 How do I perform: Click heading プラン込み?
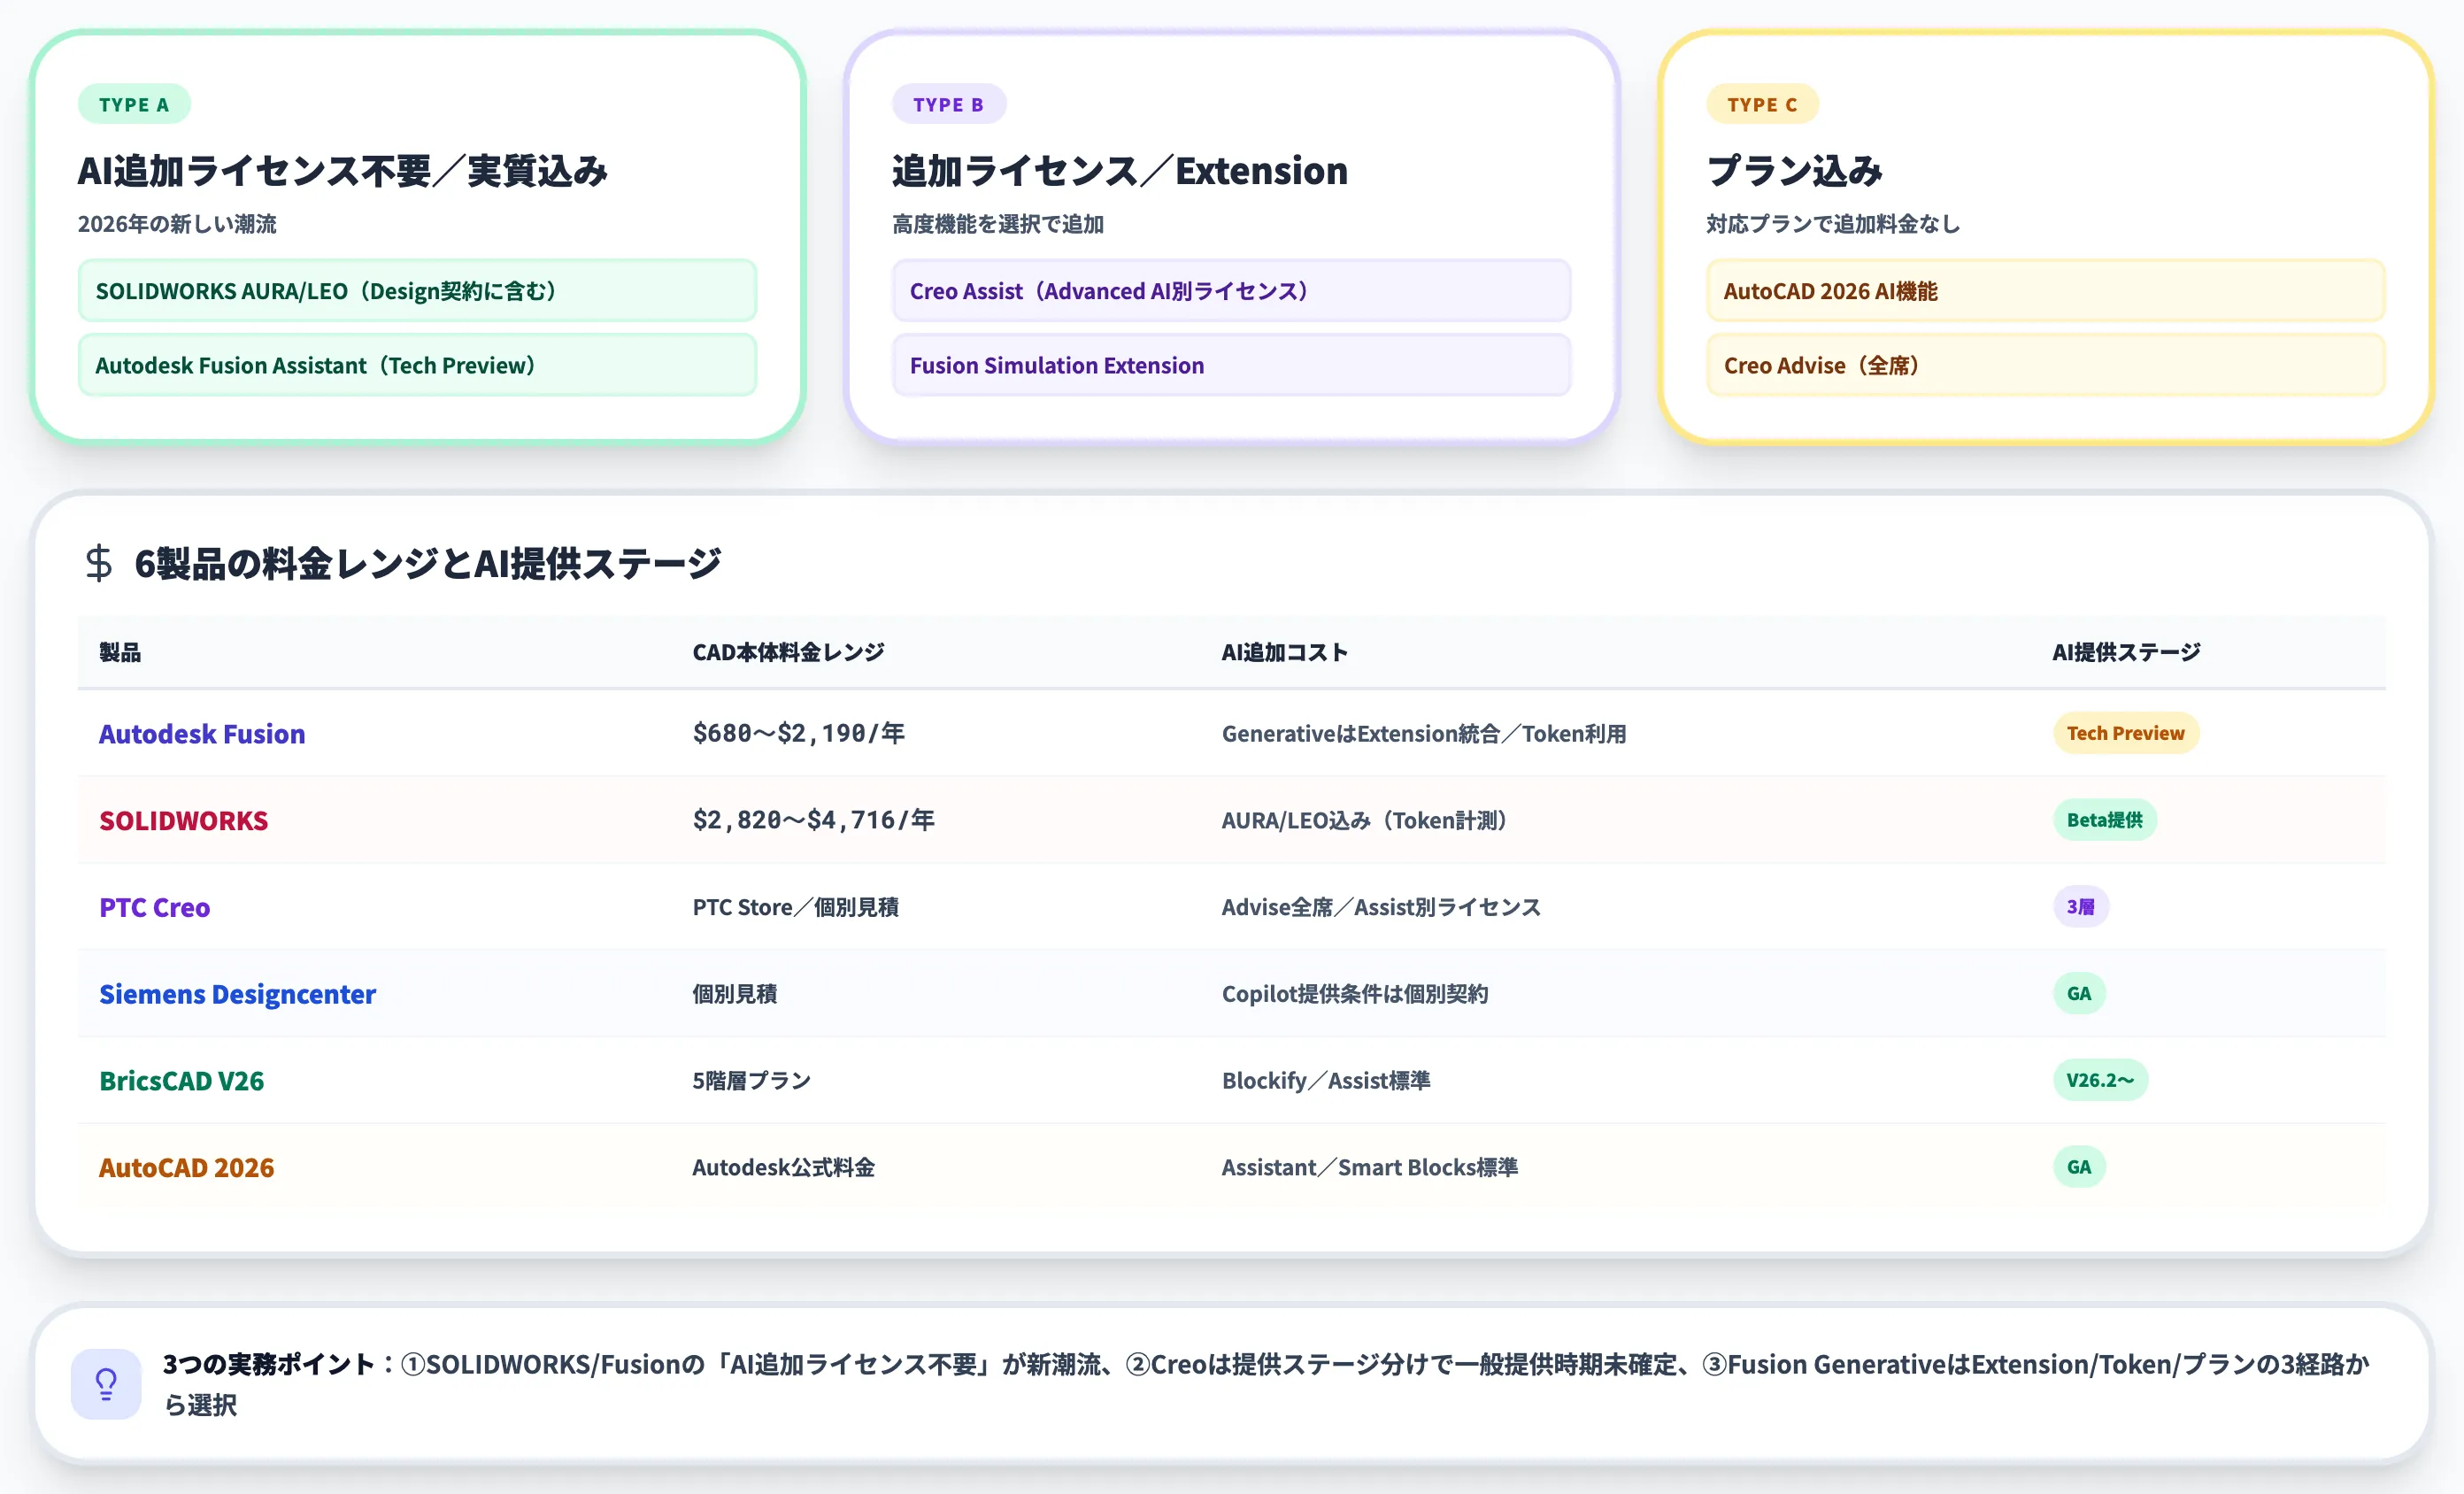point(1794,171)
